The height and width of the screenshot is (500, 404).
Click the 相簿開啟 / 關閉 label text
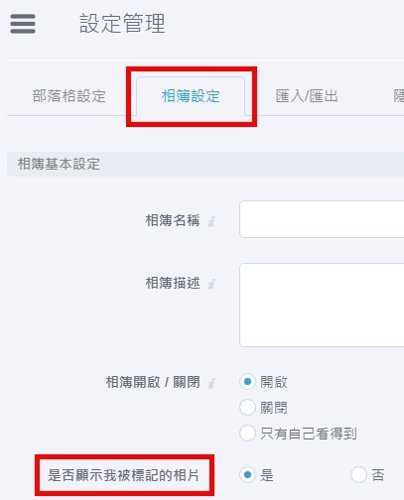(x=153, y=382)
